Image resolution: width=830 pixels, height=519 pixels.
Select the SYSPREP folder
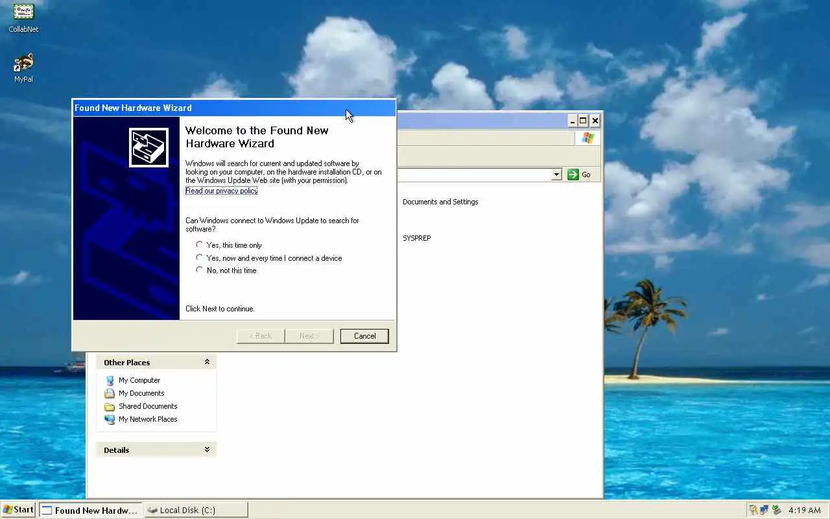pos(417,238)
